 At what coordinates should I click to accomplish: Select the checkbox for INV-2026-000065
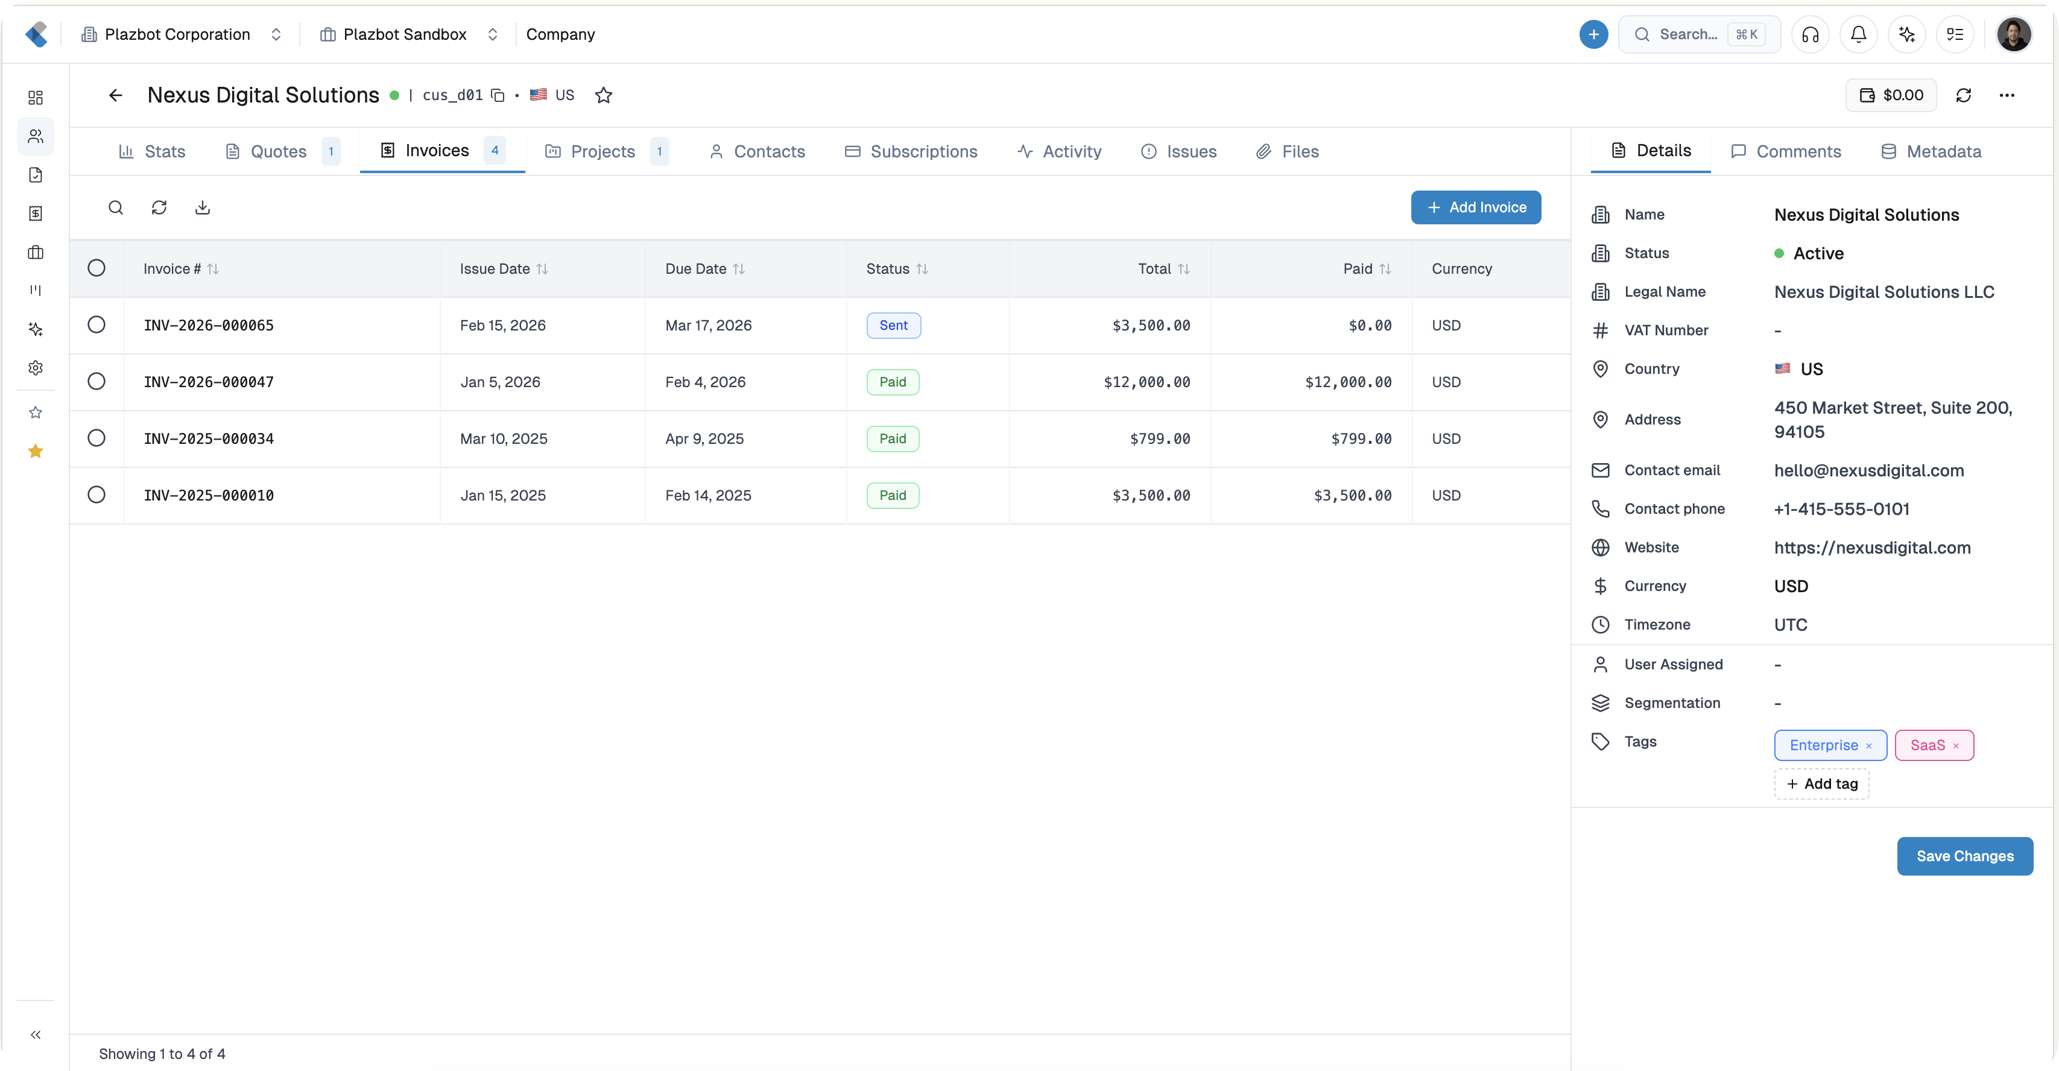(96, 325)
